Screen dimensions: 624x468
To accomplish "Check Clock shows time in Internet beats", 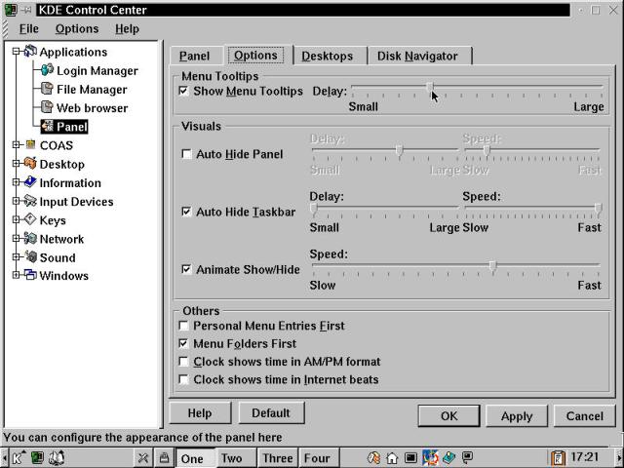I will [x=184, y=379].
